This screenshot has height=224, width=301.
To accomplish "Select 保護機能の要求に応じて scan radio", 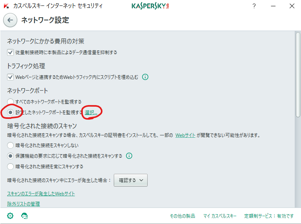I will 10,156.
